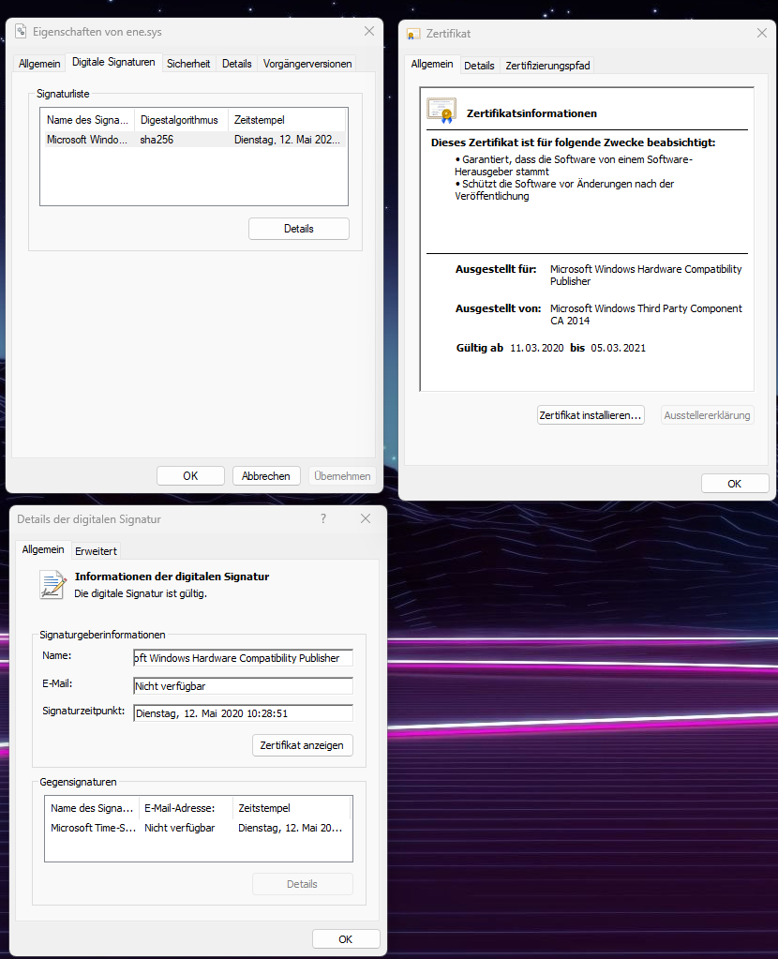Select Allgemein tab in signature details dialog
Viewport: 778px width, 959px height.
(x=43, y=550)
